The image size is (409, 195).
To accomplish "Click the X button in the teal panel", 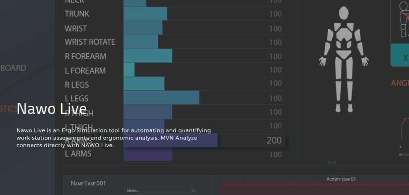I will (x=405, y=57).
